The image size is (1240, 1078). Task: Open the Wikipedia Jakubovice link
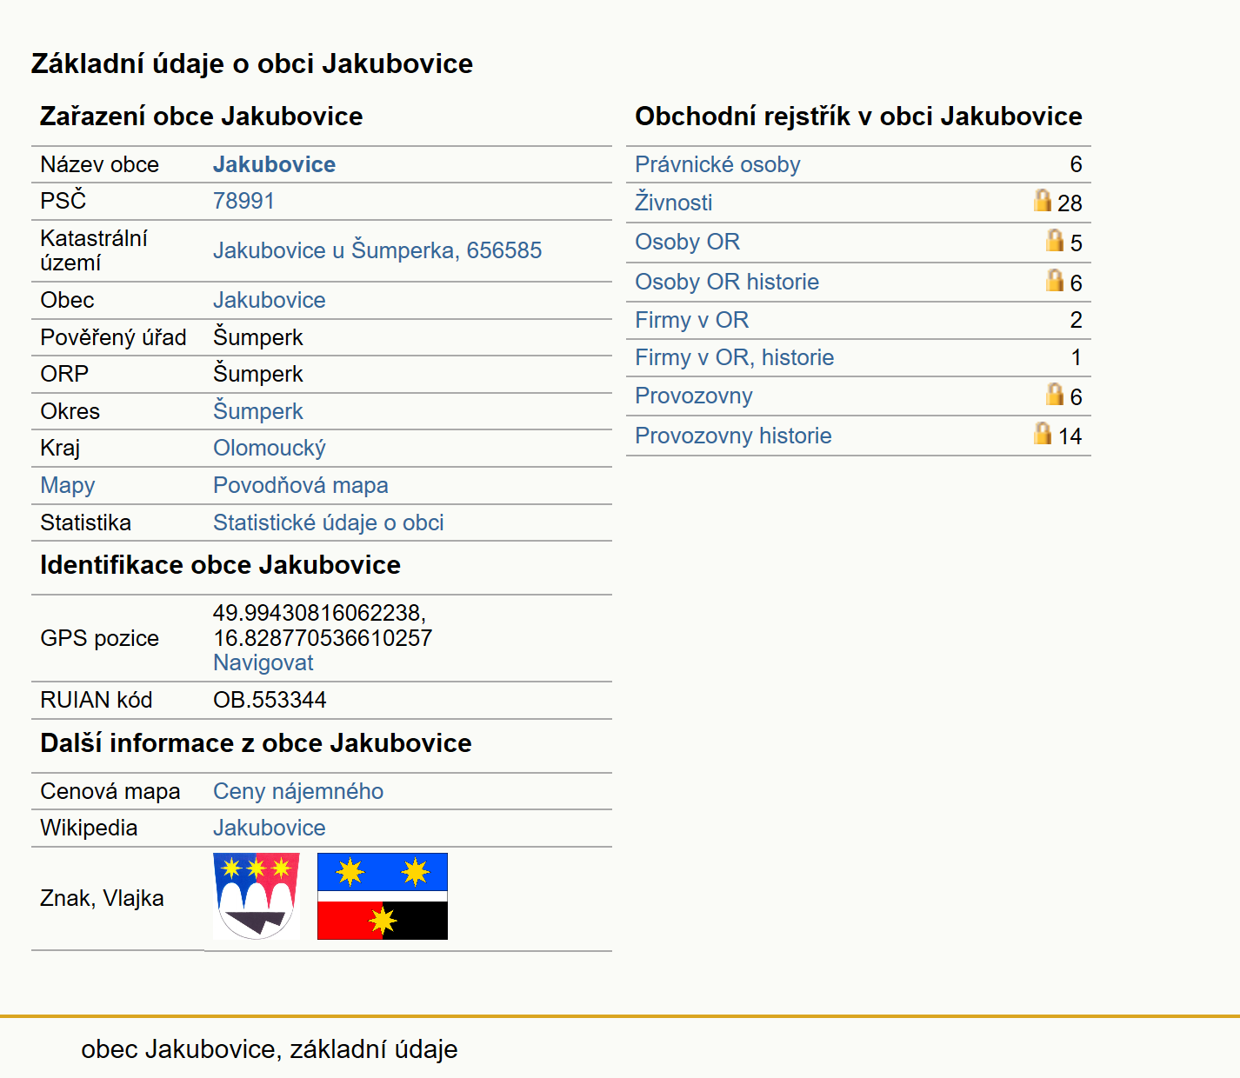(x=270, y=828)
